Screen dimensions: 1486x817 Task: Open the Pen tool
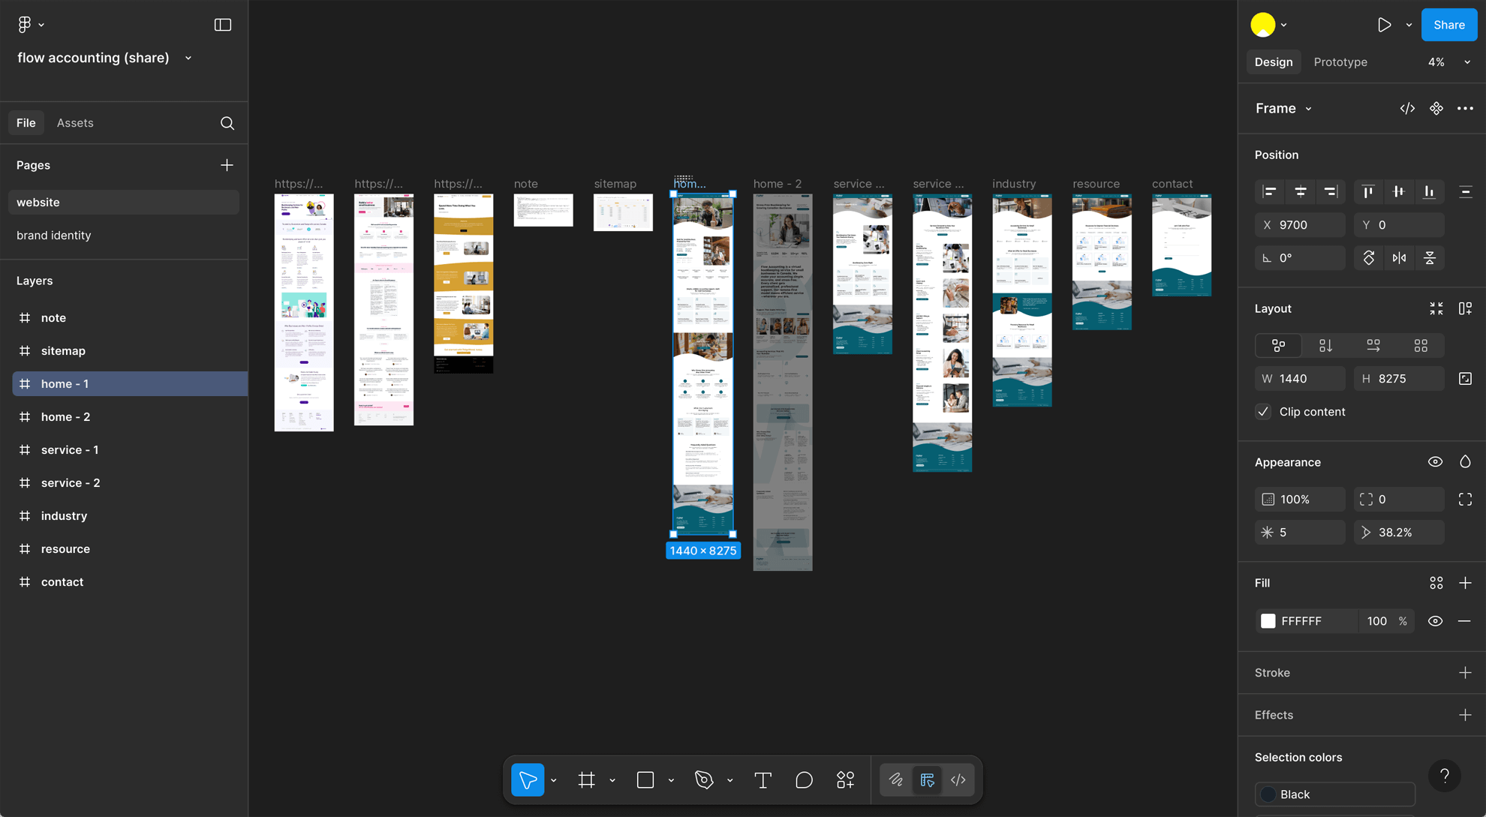(x=703, y=779)
